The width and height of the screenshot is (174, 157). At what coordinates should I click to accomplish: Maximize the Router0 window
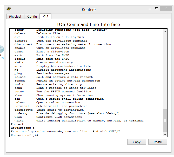(x=156, y=8)
